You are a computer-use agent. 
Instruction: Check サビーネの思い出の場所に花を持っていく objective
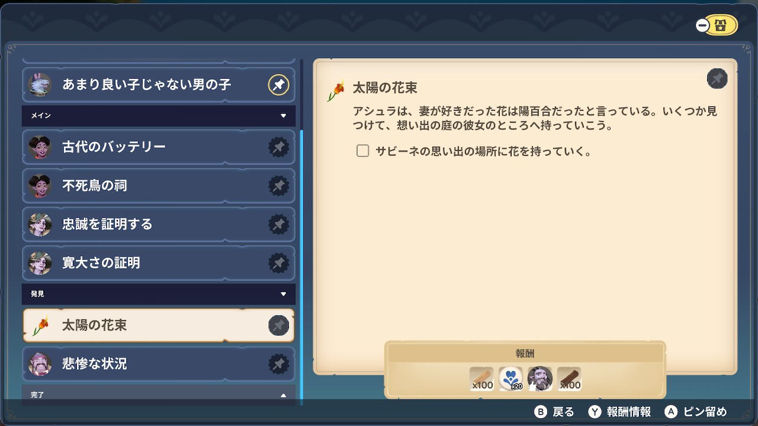pyautogui.click(x=363, y=151)
